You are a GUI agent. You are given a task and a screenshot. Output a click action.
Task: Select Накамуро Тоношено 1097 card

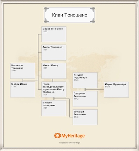tap(22, 71)
